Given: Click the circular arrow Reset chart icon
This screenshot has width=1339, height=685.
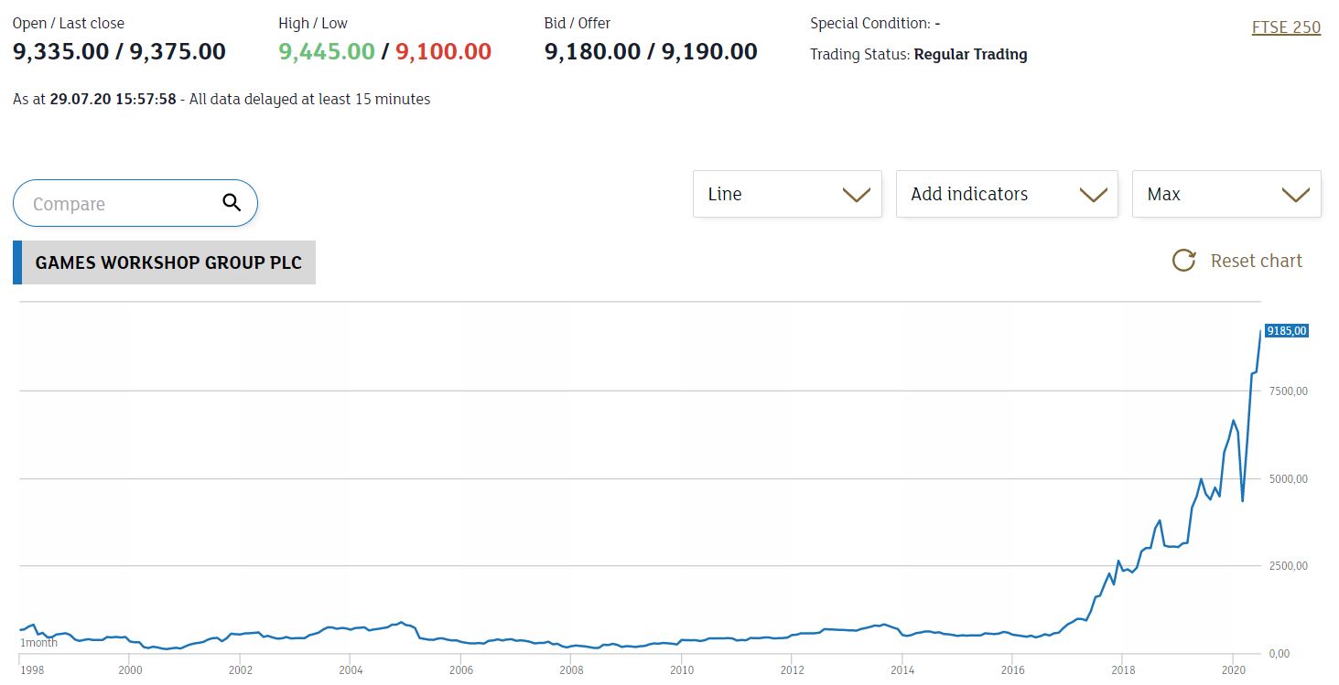Looking at the screenshot, I should [1183, 261].
